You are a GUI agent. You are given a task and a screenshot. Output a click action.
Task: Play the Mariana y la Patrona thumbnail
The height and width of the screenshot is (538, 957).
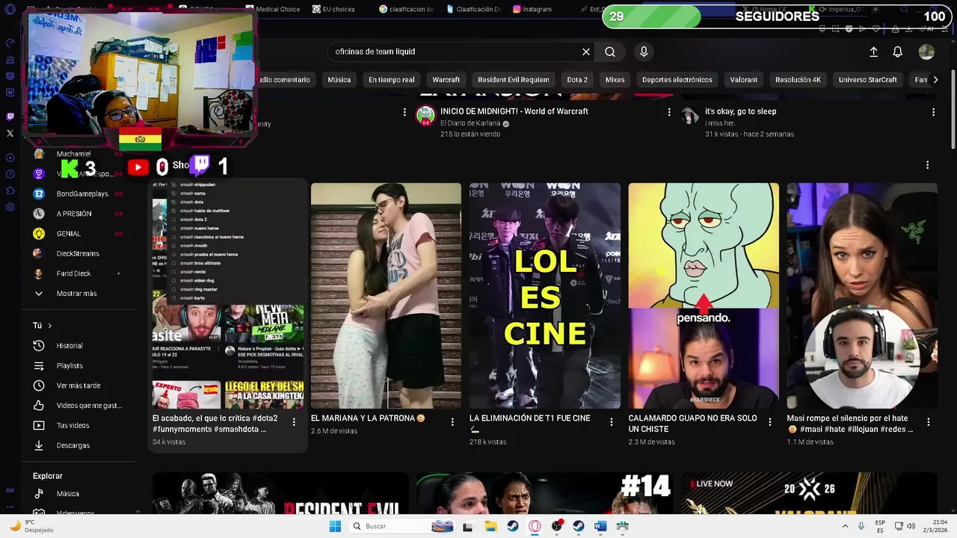tap(386, 296)
